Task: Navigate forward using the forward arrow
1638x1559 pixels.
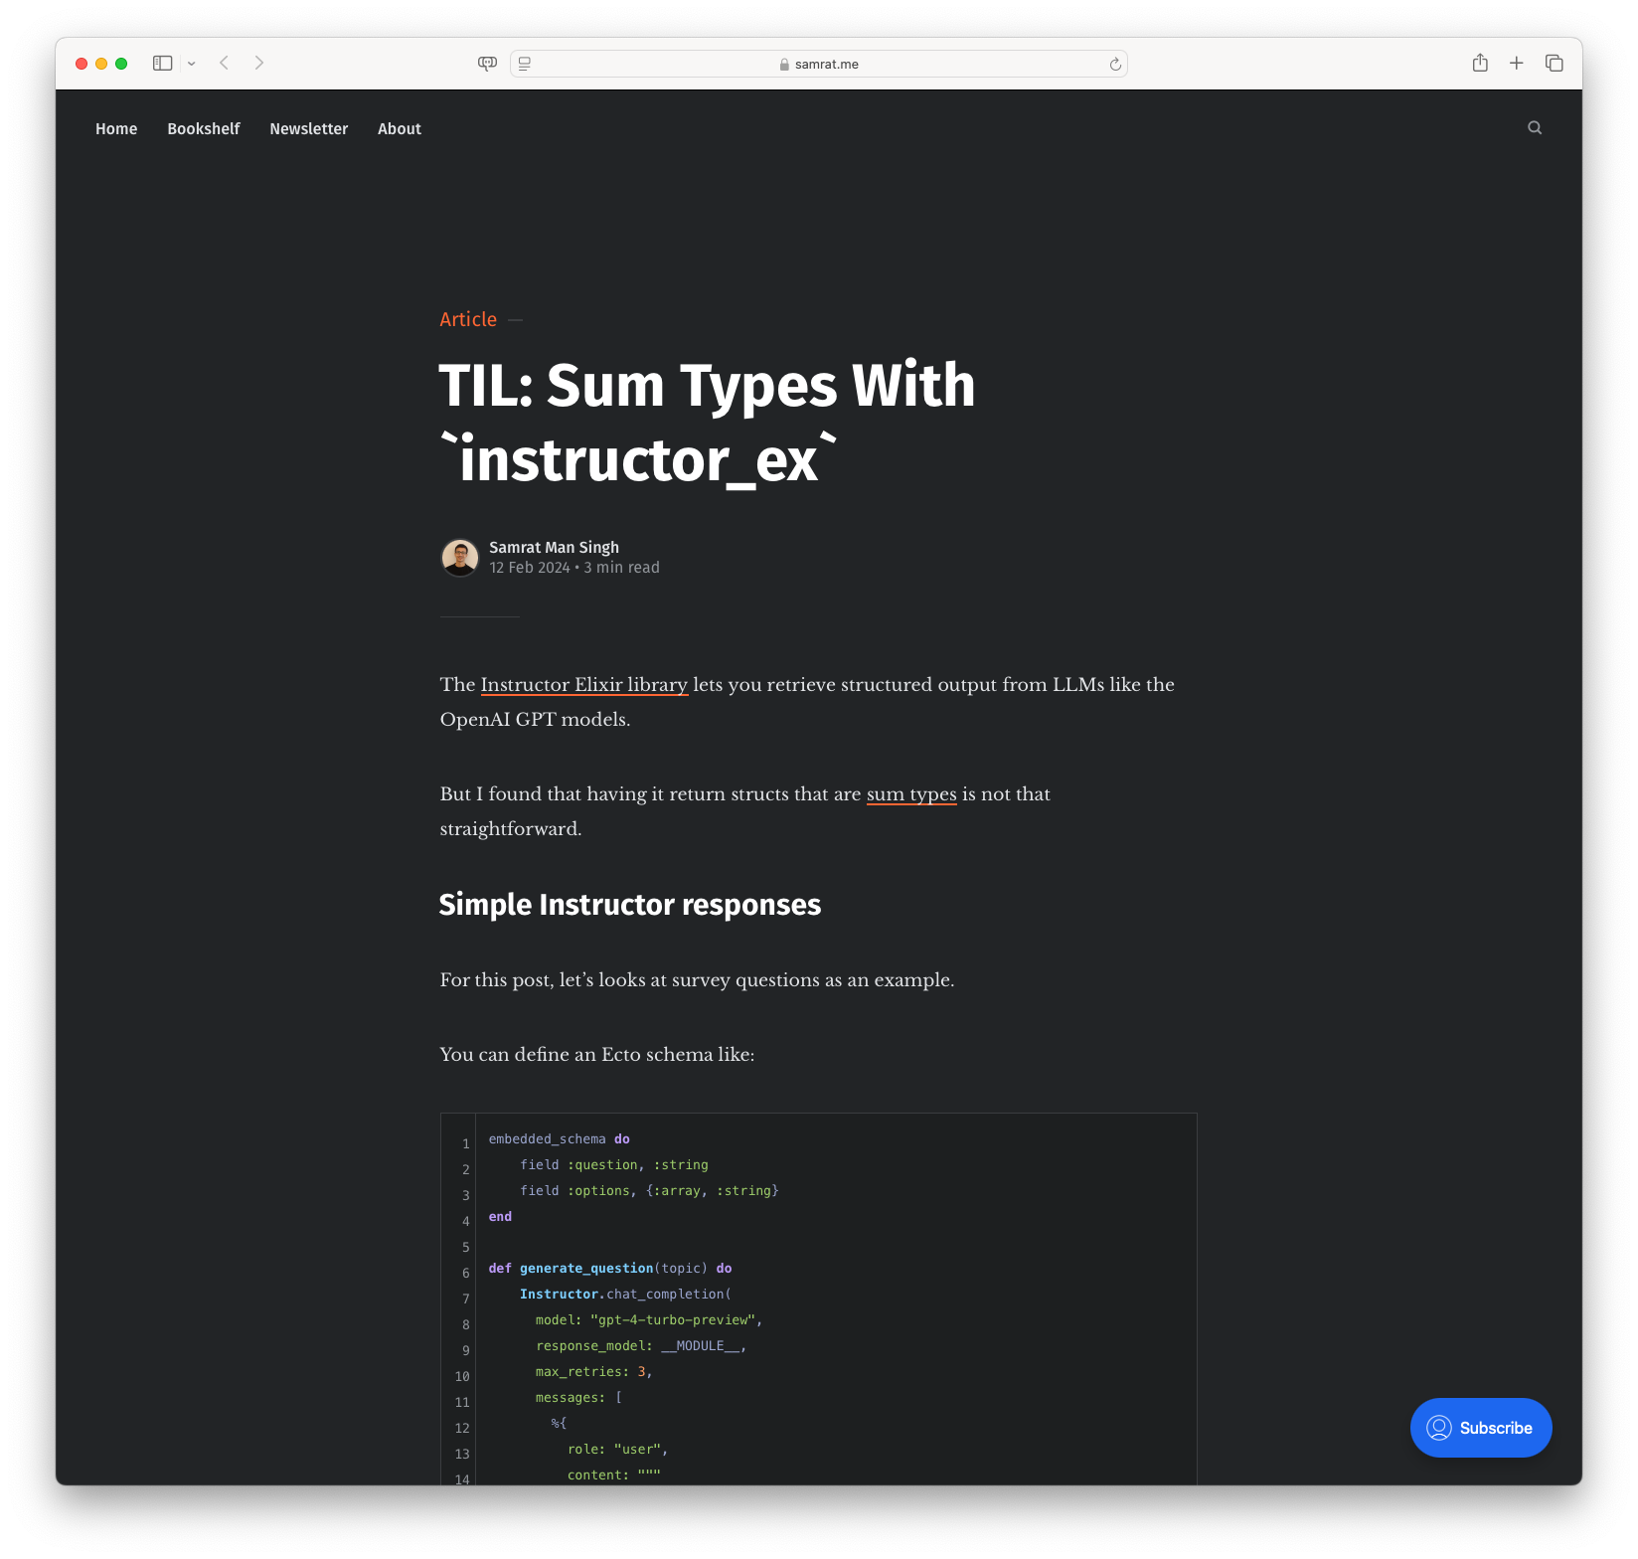Action: click(258, 63)
